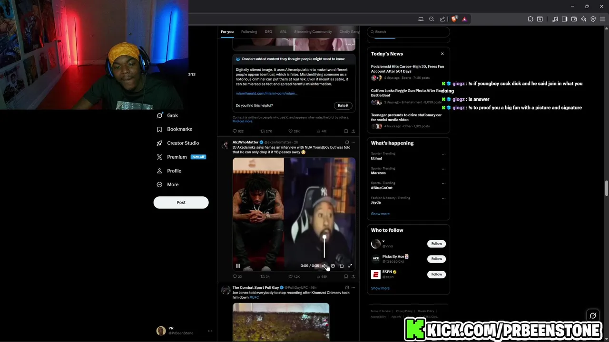Share the AkzWhoMatter post

click(x=353, y=276)
